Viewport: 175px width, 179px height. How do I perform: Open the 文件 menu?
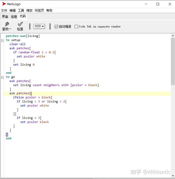pos(4,11)
